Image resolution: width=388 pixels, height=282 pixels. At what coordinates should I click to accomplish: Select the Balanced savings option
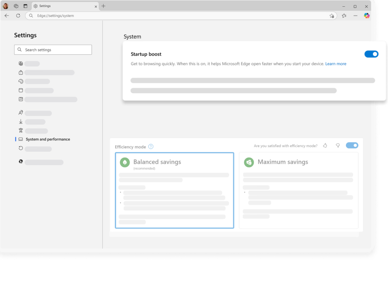pos(174,190)
